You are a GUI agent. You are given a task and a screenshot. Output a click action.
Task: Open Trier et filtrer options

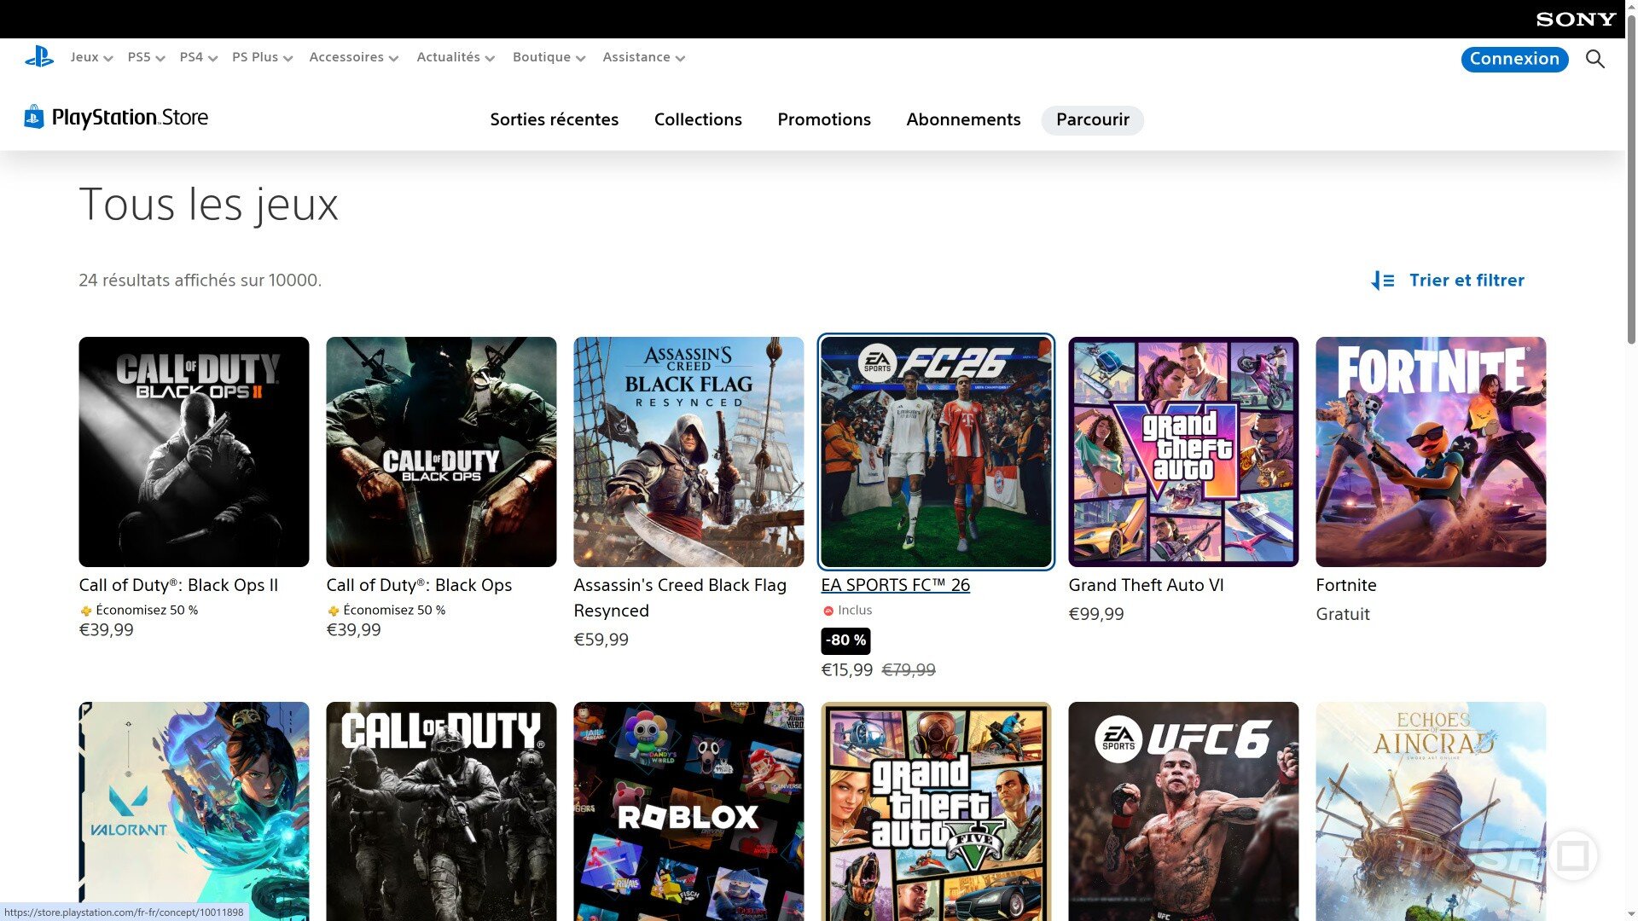coord(1448,281)
